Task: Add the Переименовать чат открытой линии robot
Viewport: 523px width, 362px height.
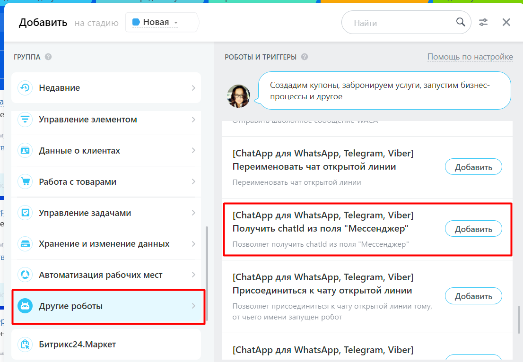Action: pyautogui.click(x=473, y=167)
